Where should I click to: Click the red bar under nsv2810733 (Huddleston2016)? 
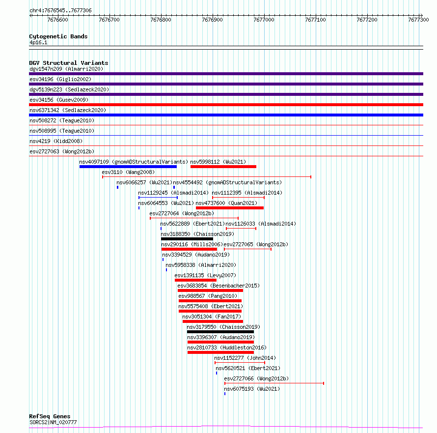click(x=221, y=353)
